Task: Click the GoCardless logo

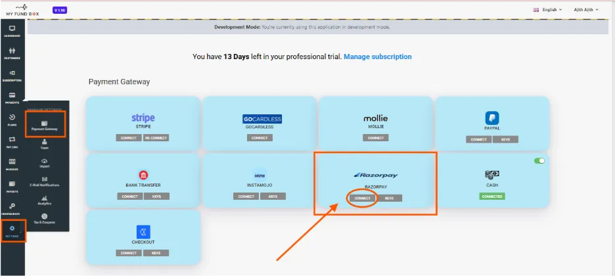Action: pyautogui.click(x=262, y=119)
